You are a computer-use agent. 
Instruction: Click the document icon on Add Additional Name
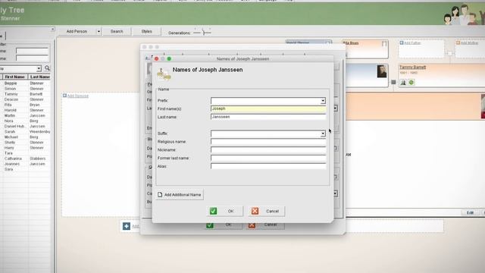click(x=160, y=195)
